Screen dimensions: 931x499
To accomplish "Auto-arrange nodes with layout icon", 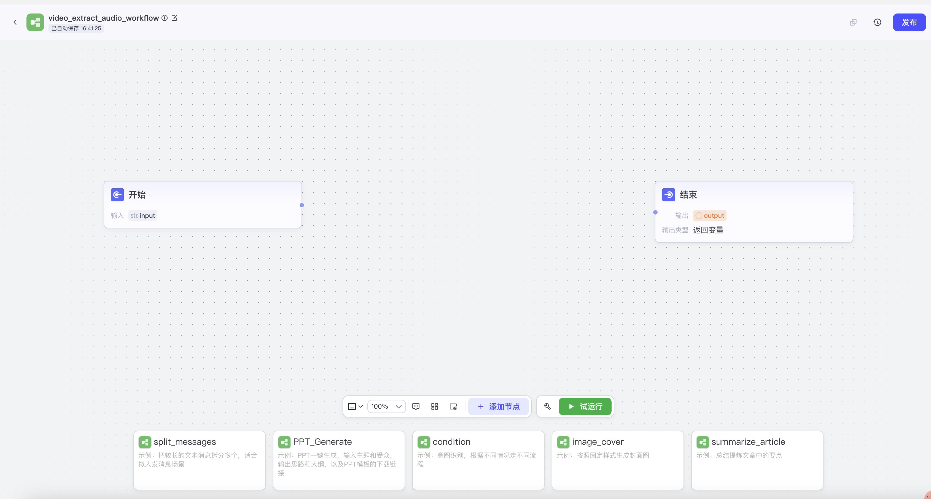I will coord(434,406).
